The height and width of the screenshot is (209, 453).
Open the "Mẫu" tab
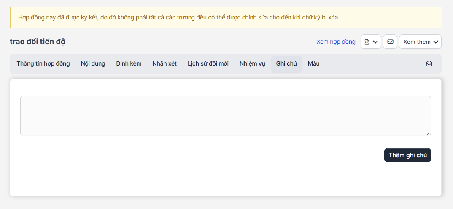(x=313, y=64)
